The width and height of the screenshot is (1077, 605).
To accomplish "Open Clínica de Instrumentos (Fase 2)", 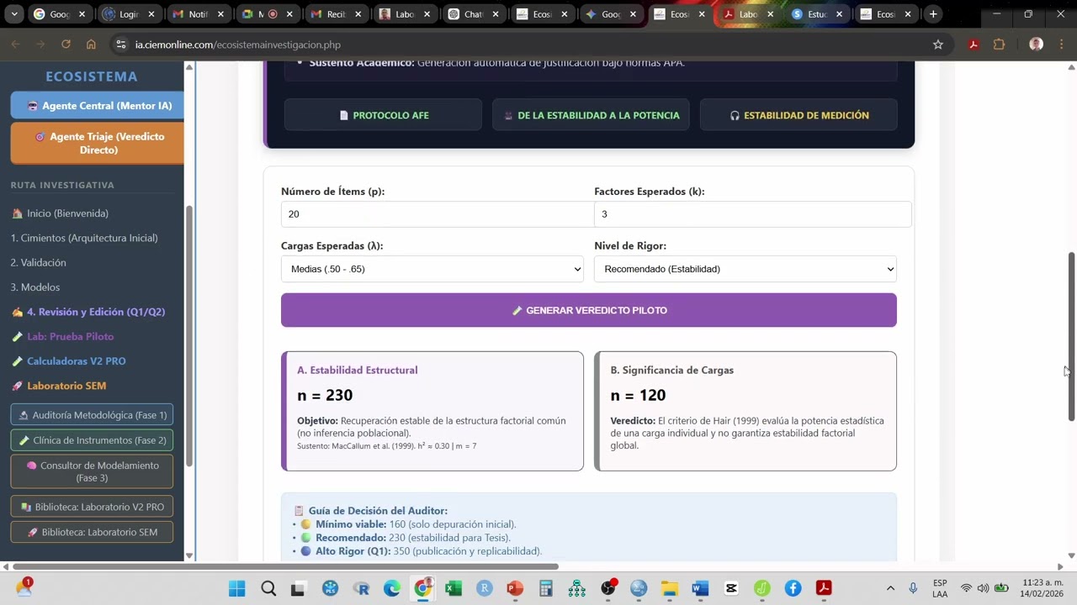I will coord(92,440).
